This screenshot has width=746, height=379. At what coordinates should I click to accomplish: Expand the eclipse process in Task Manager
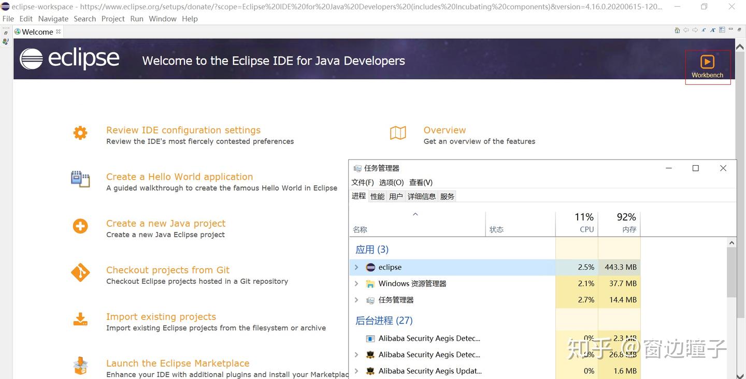[x=356, y=267]
